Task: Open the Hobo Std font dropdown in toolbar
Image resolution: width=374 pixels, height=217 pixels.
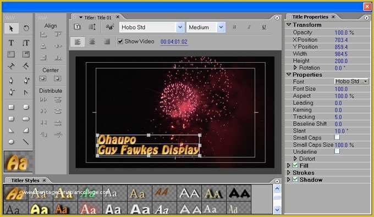Action: point(180,27)
